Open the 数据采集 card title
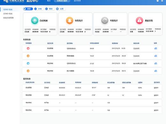The height and width of the screenshot is (124, 166). [149, 21]
